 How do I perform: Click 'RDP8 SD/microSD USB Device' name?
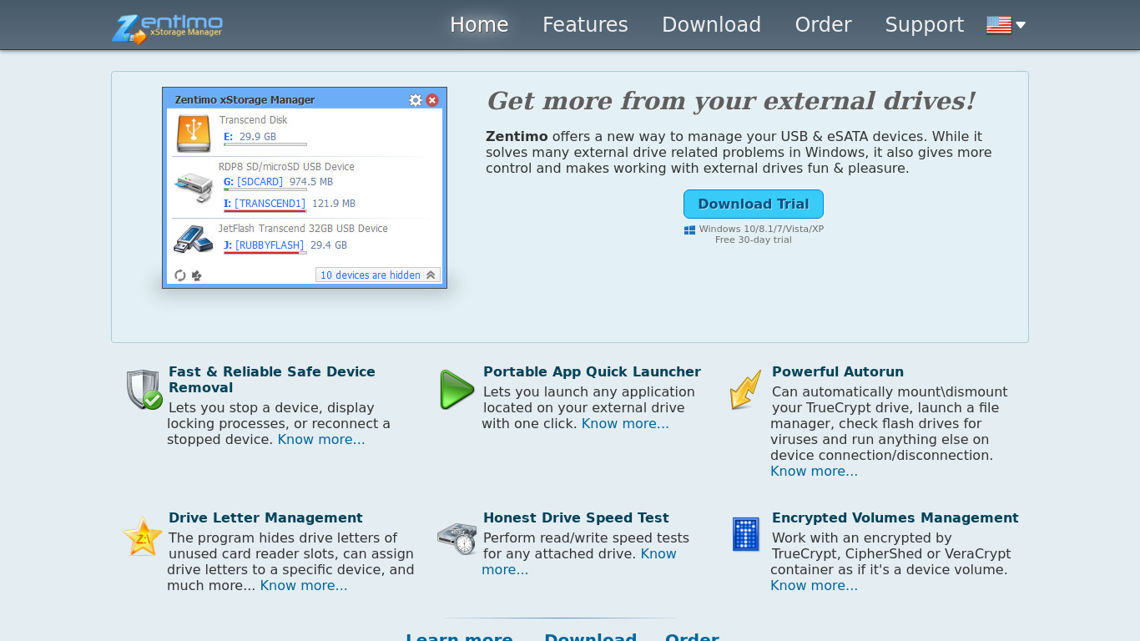coord(286,167)
